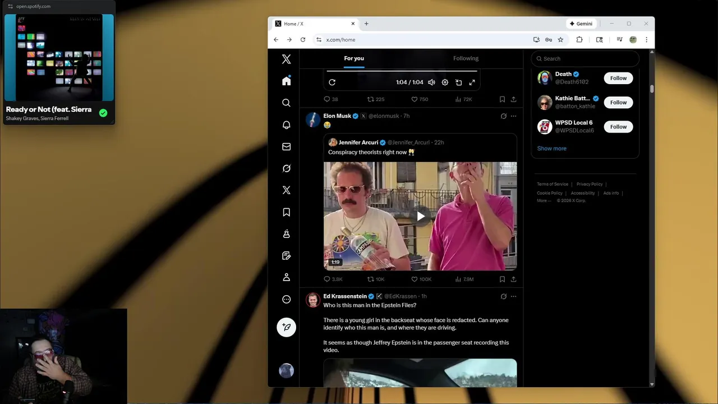Screen dimensions: 718x404
Task: Like the post with 100K likes
Action: click(421, 279)
